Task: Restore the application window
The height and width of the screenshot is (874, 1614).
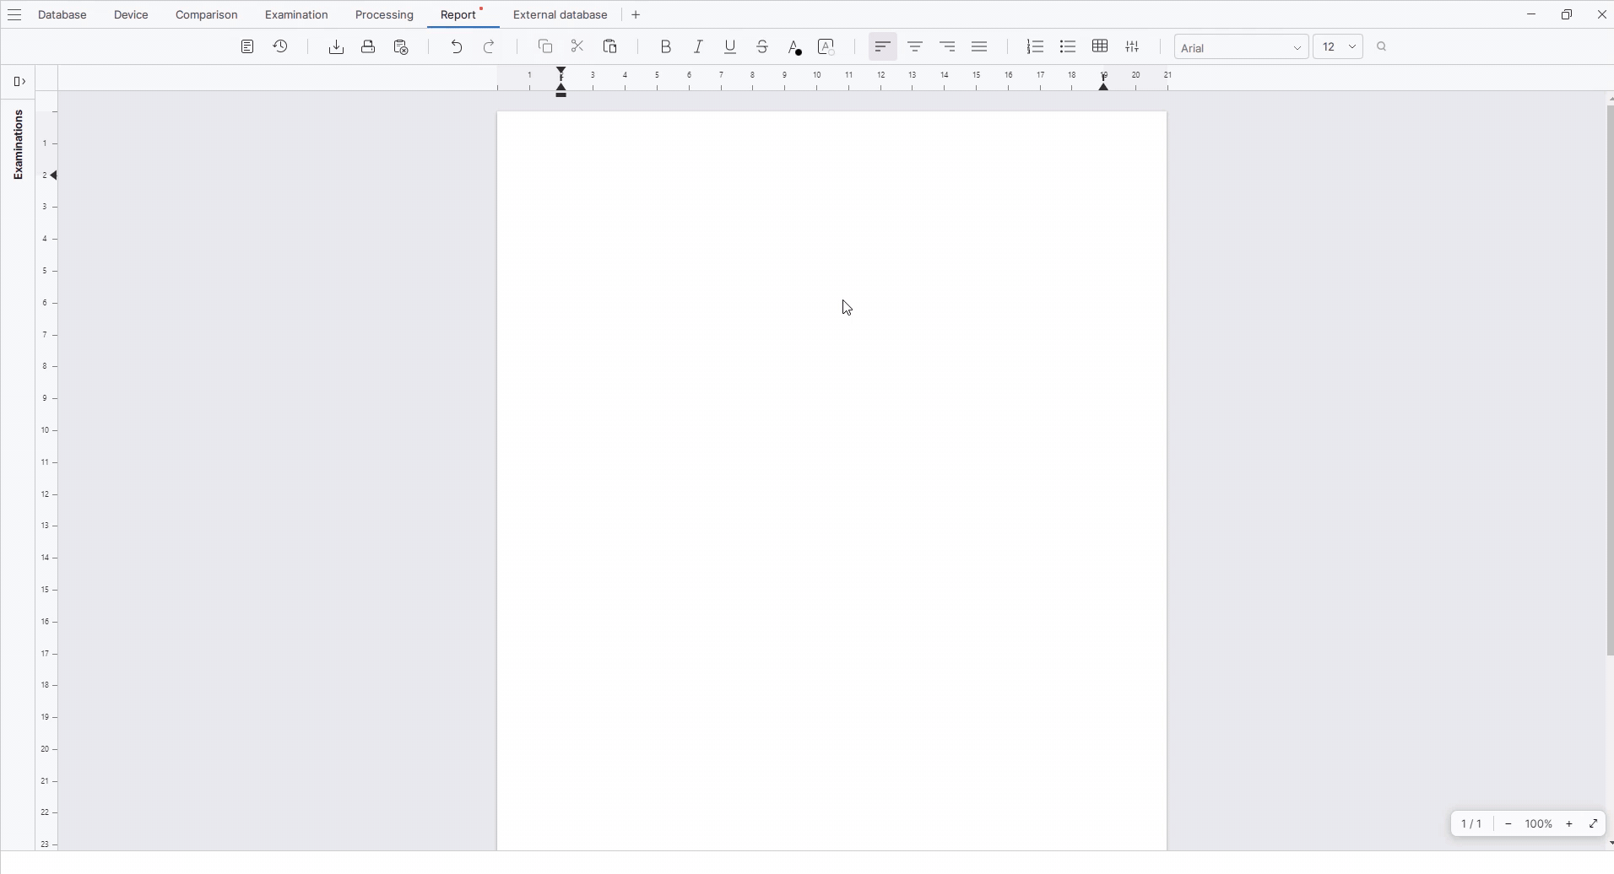Action: click(x=1567, y=14)
